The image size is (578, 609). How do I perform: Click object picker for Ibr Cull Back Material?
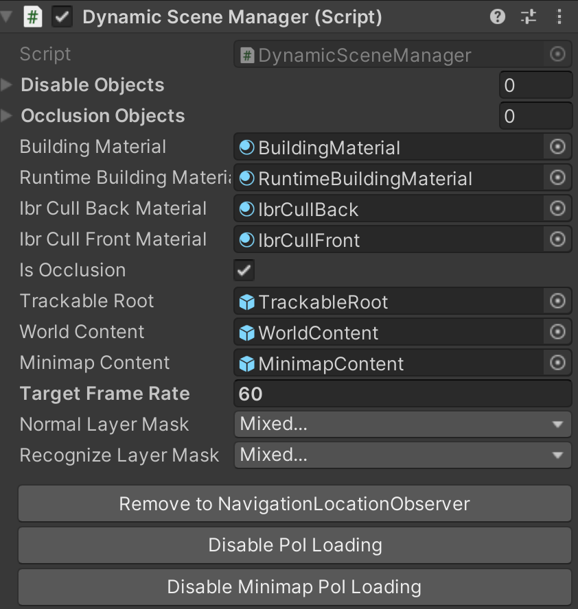pos(557,208)
